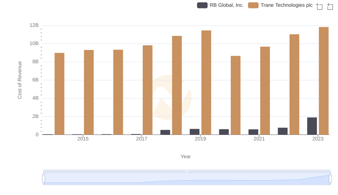The width and height of the screenshot is (338, 195).
Task: Select the Trane Technologies 2014 bar
Action: 59,94
